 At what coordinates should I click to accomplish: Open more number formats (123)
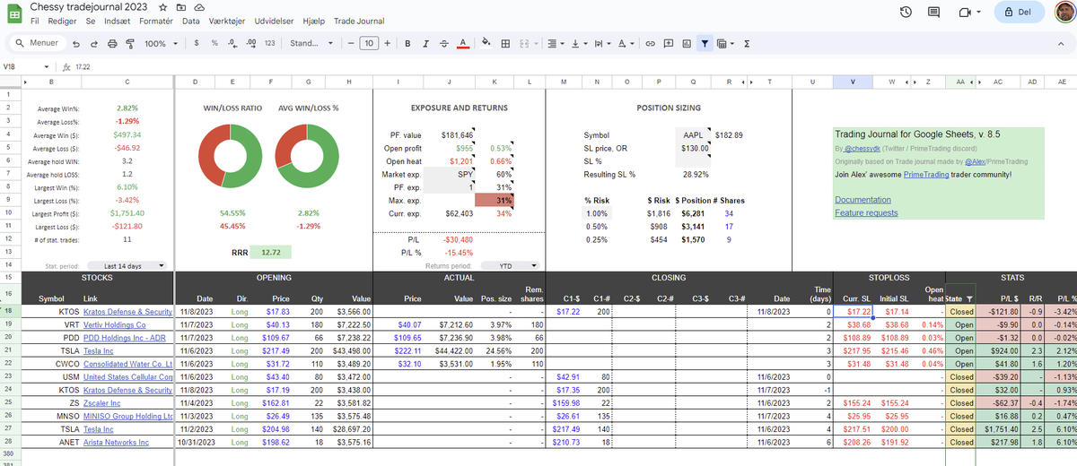click(270, 43)
